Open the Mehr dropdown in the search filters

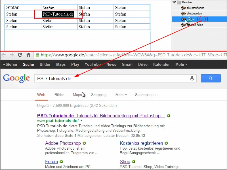(121, 95)
